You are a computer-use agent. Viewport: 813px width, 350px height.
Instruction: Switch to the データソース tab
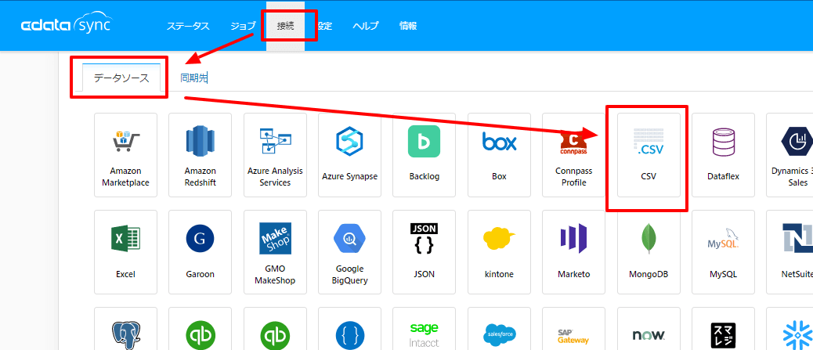[x=121, y=78]
